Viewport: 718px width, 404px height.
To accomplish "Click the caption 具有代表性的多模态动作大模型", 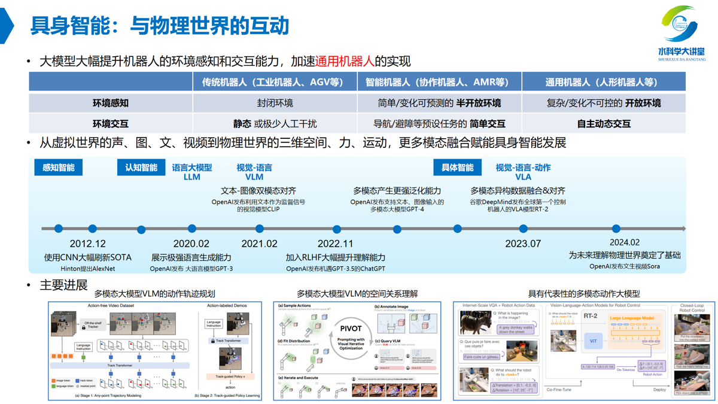I will click(x=583, y=294).
